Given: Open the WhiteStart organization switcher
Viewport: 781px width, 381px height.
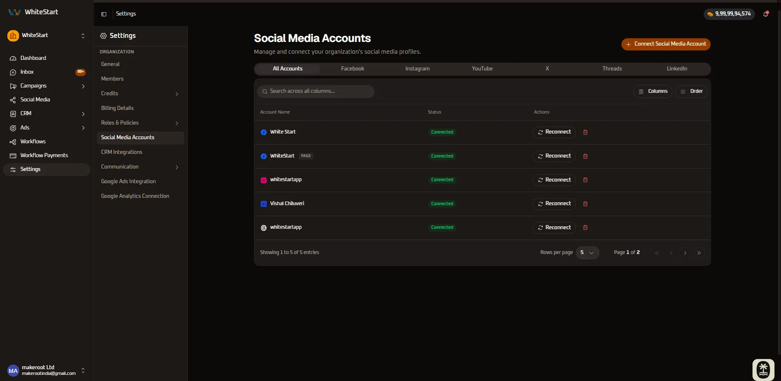Looking at the screenshot, I should pyautogui.click(x=46, y=36).
